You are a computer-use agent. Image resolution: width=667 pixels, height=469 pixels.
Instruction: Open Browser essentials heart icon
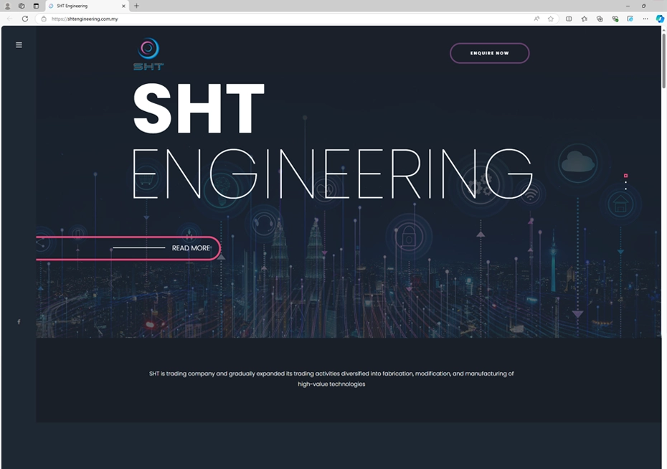[615, 19]
